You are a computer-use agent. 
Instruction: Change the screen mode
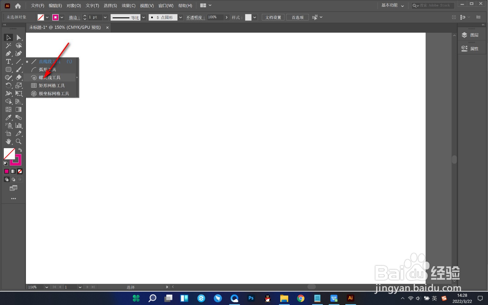coord(13,188)
